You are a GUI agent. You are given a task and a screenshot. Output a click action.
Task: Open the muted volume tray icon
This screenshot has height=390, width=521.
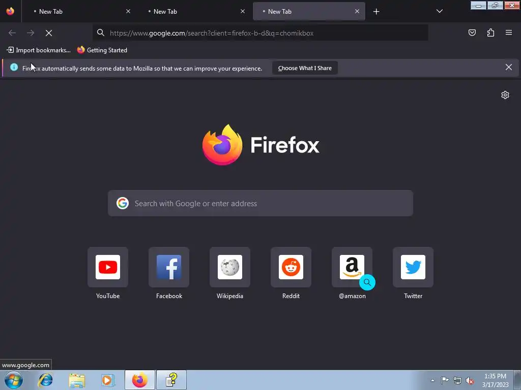[470, 380]
